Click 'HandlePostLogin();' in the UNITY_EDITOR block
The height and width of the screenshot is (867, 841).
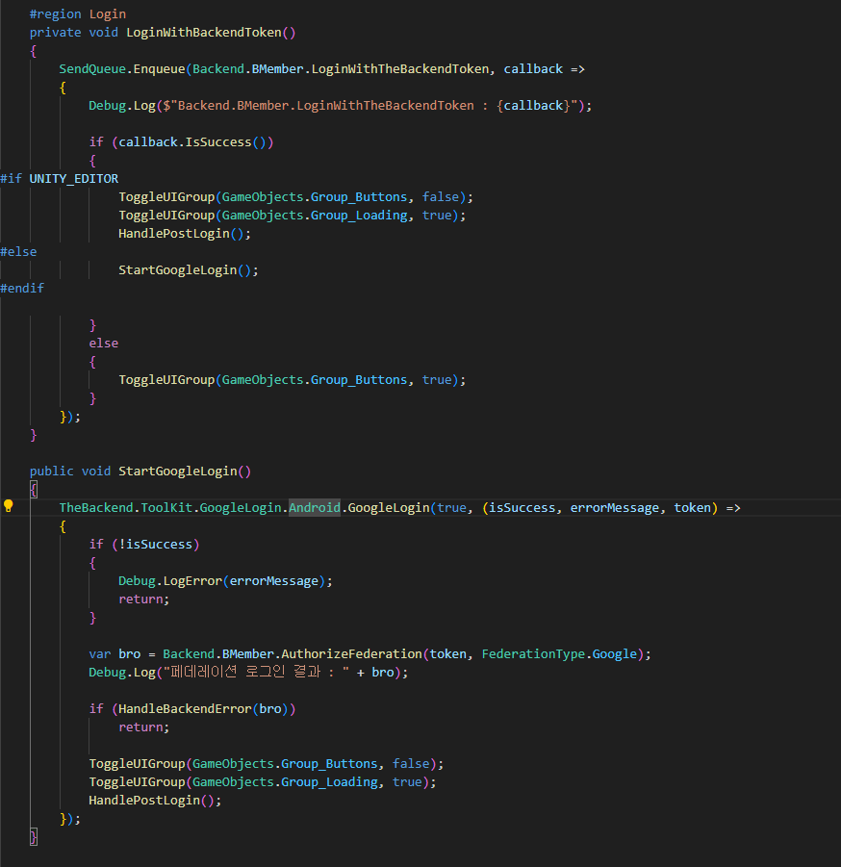pos(185,233)
